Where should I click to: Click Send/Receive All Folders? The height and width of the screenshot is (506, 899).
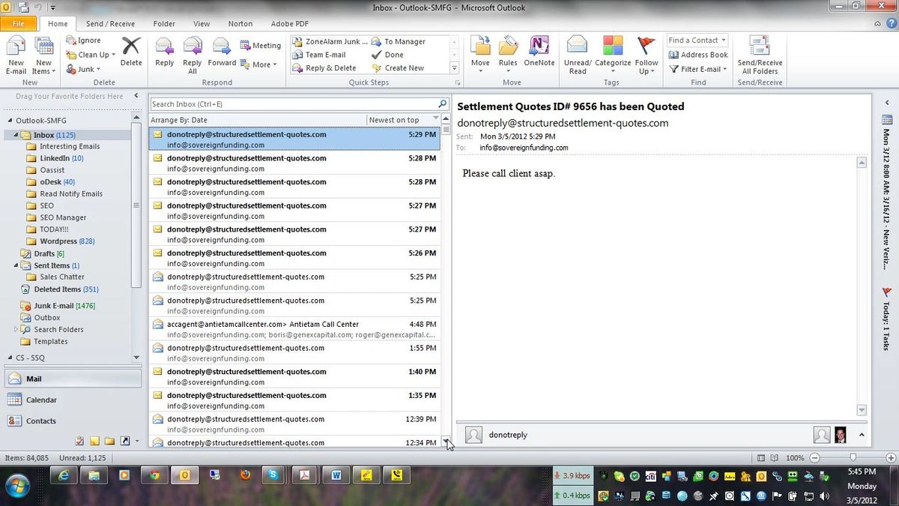760,55
